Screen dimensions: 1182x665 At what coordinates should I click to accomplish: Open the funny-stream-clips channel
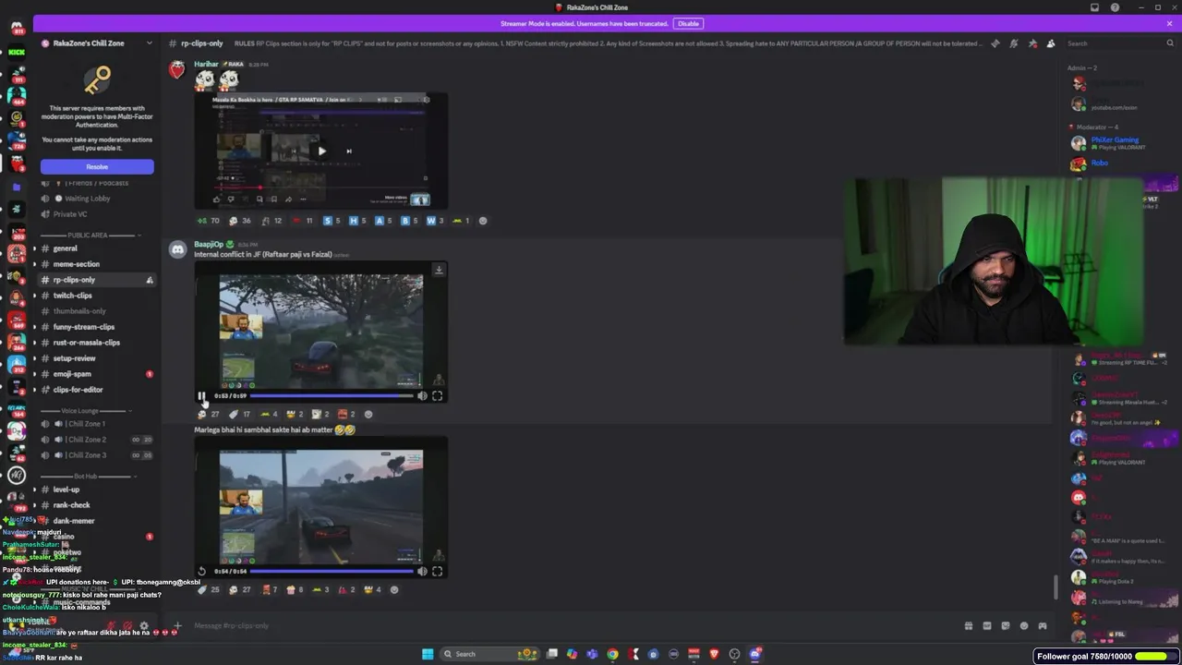(97, 327)
